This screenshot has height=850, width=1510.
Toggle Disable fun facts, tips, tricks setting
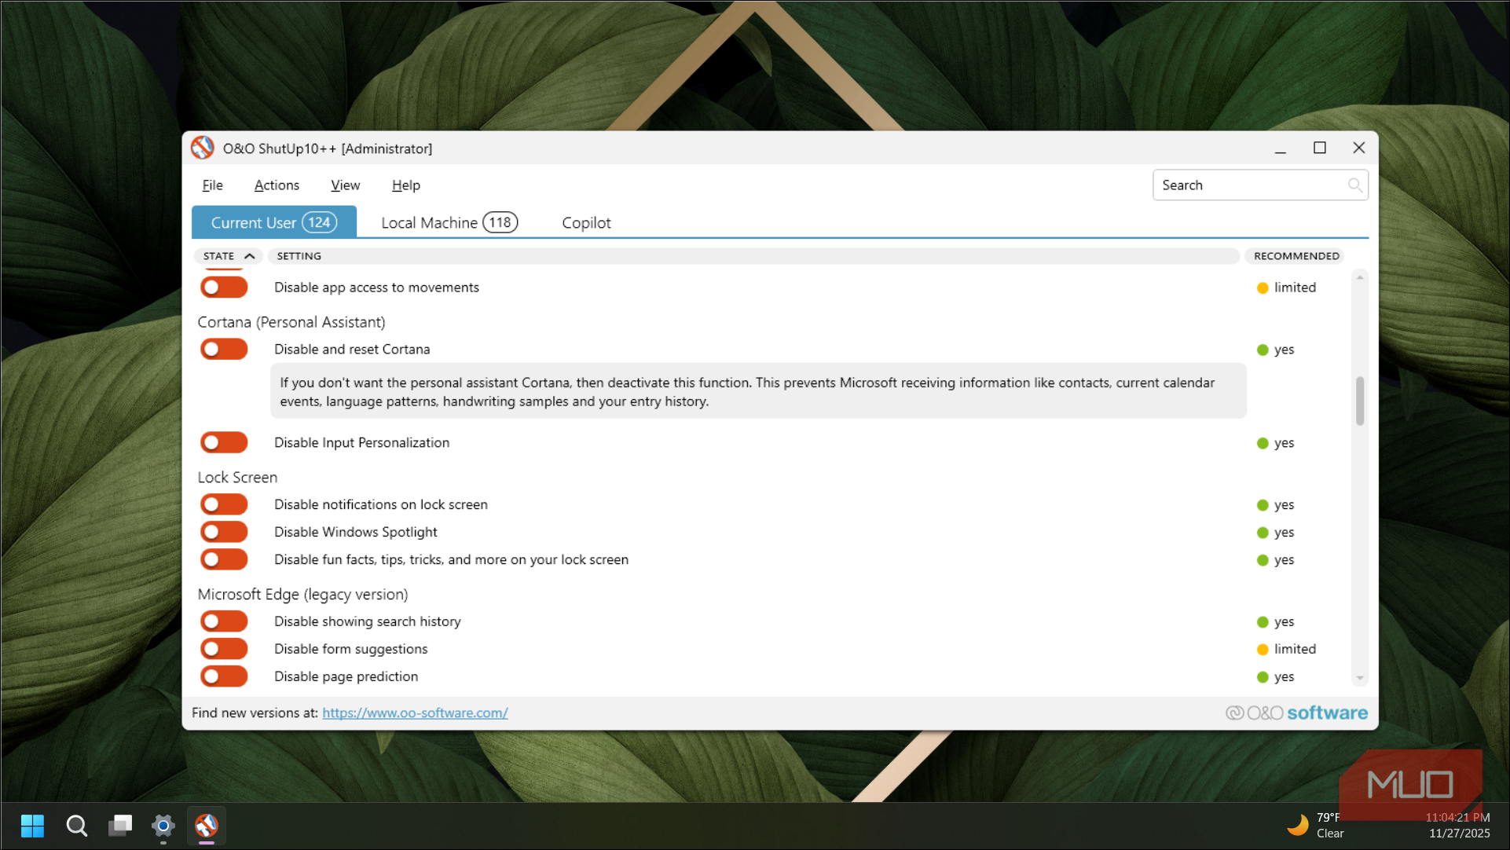(224, 559)
